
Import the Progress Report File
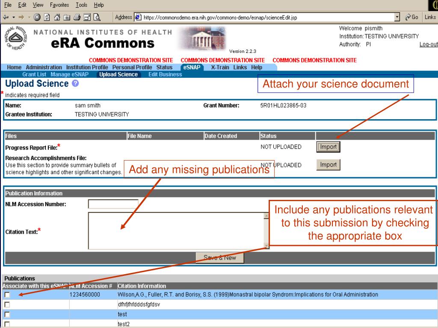(328, 147)
